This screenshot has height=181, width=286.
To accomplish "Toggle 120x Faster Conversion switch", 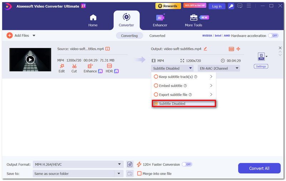I will click(x=187, y=165).
